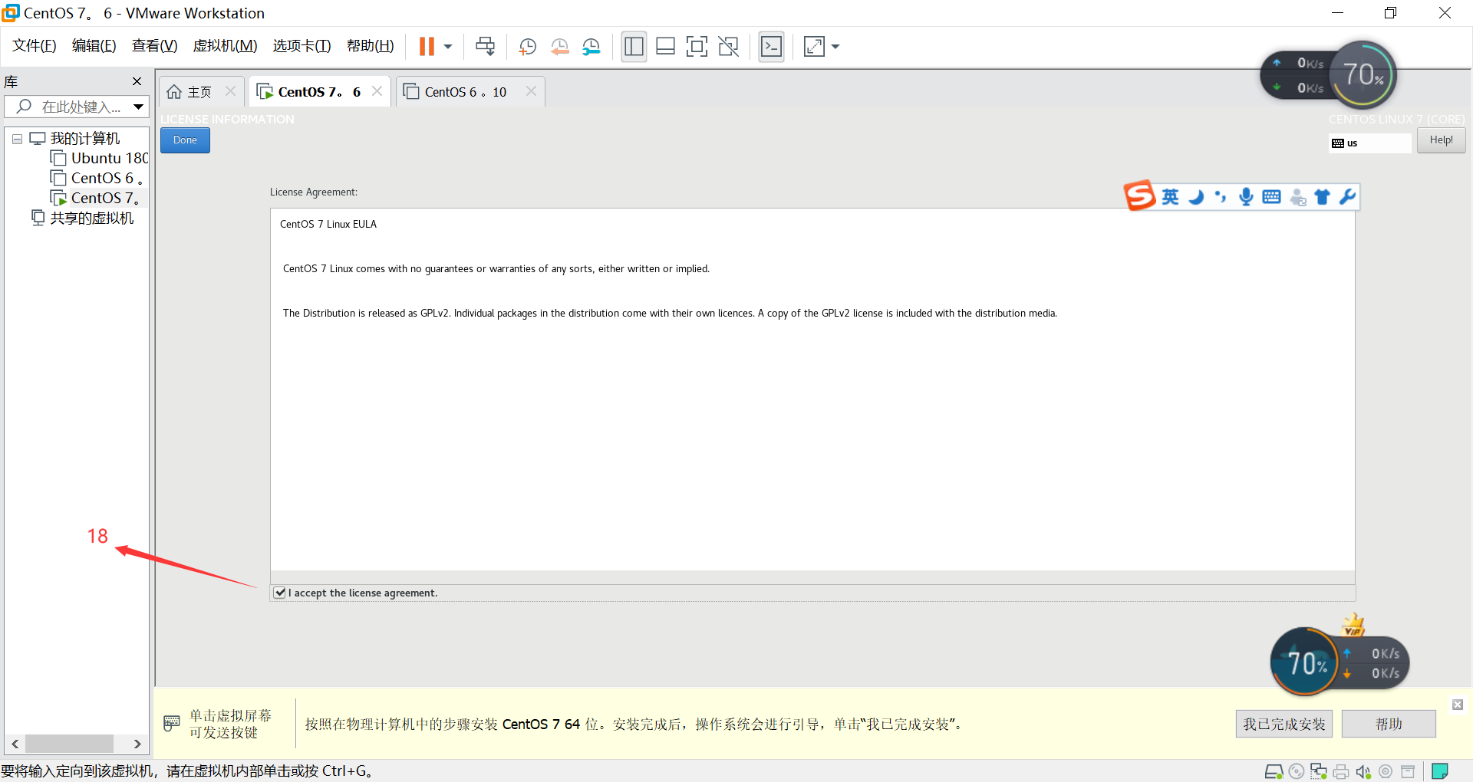Open the library search filter dropdown arrow
The width and height of the screenshot is (1473, 782).
coord(139,107)
